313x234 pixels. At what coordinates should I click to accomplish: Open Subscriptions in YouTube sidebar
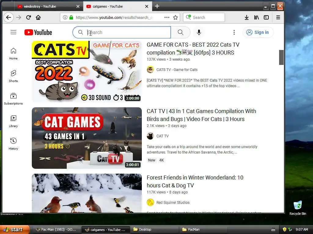13,99
